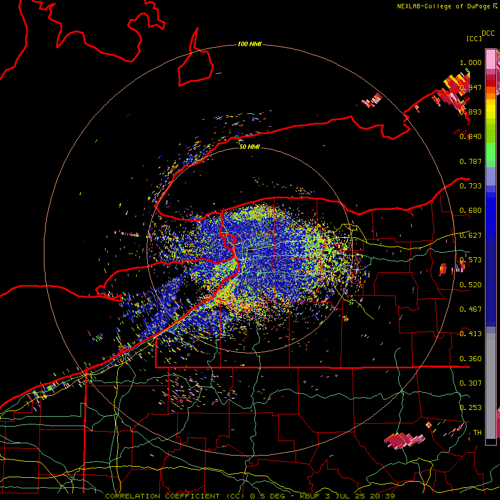Image resolution: width=500 pixels, height=500 pixels.
Task: Click the 100 NMI range ring label
Action: tap(249, 44)
